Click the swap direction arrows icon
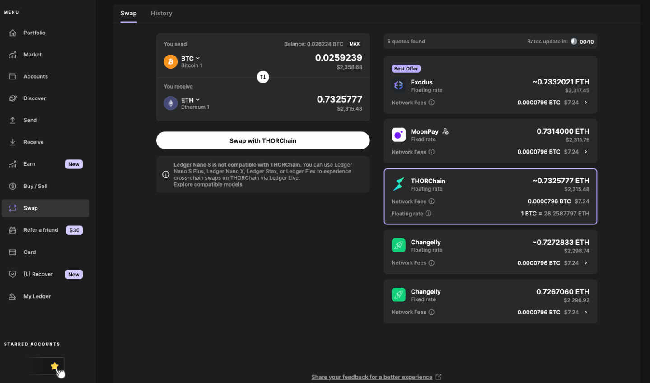The width and height of the screenshot is (650, 383). [x=263, y=77]
